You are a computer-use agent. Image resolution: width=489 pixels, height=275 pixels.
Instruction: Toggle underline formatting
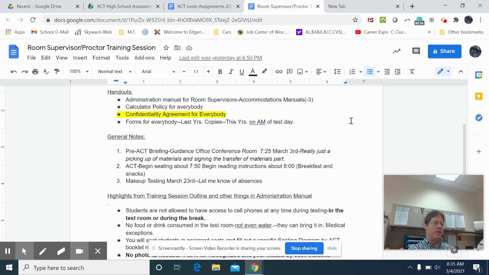coord(241,71)
